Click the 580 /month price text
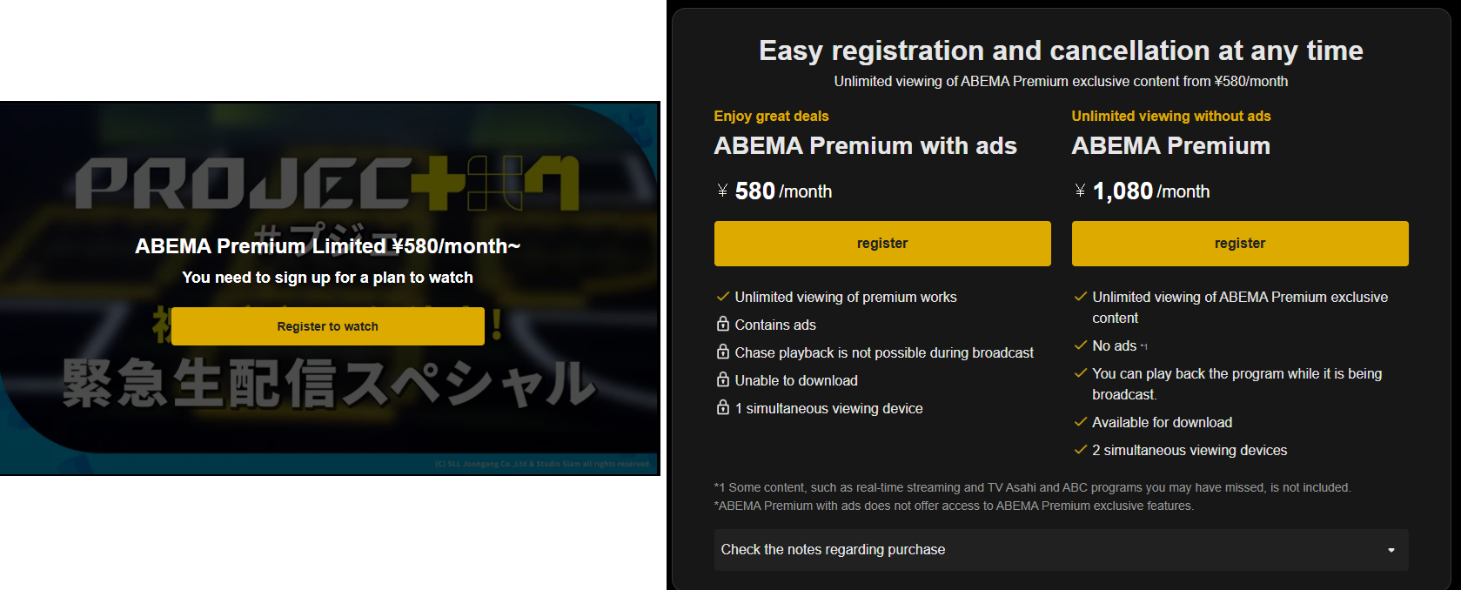The height and width of the screenshot is (590, 1461). [782, 191]
